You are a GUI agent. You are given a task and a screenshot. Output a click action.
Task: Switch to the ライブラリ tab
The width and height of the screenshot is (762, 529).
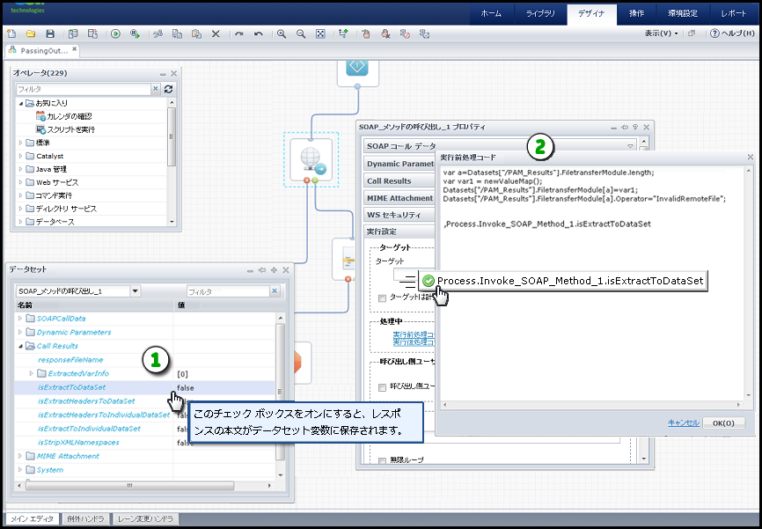point(539,13)
